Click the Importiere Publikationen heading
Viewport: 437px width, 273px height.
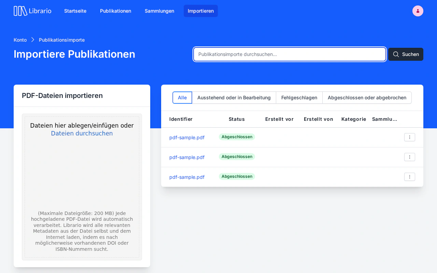pos(74,54)
